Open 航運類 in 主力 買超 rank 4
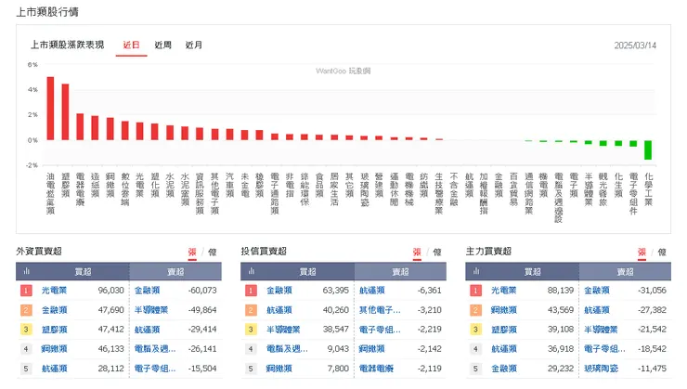Viewport: 687px width, 389px height. click(x=504, y=349)
